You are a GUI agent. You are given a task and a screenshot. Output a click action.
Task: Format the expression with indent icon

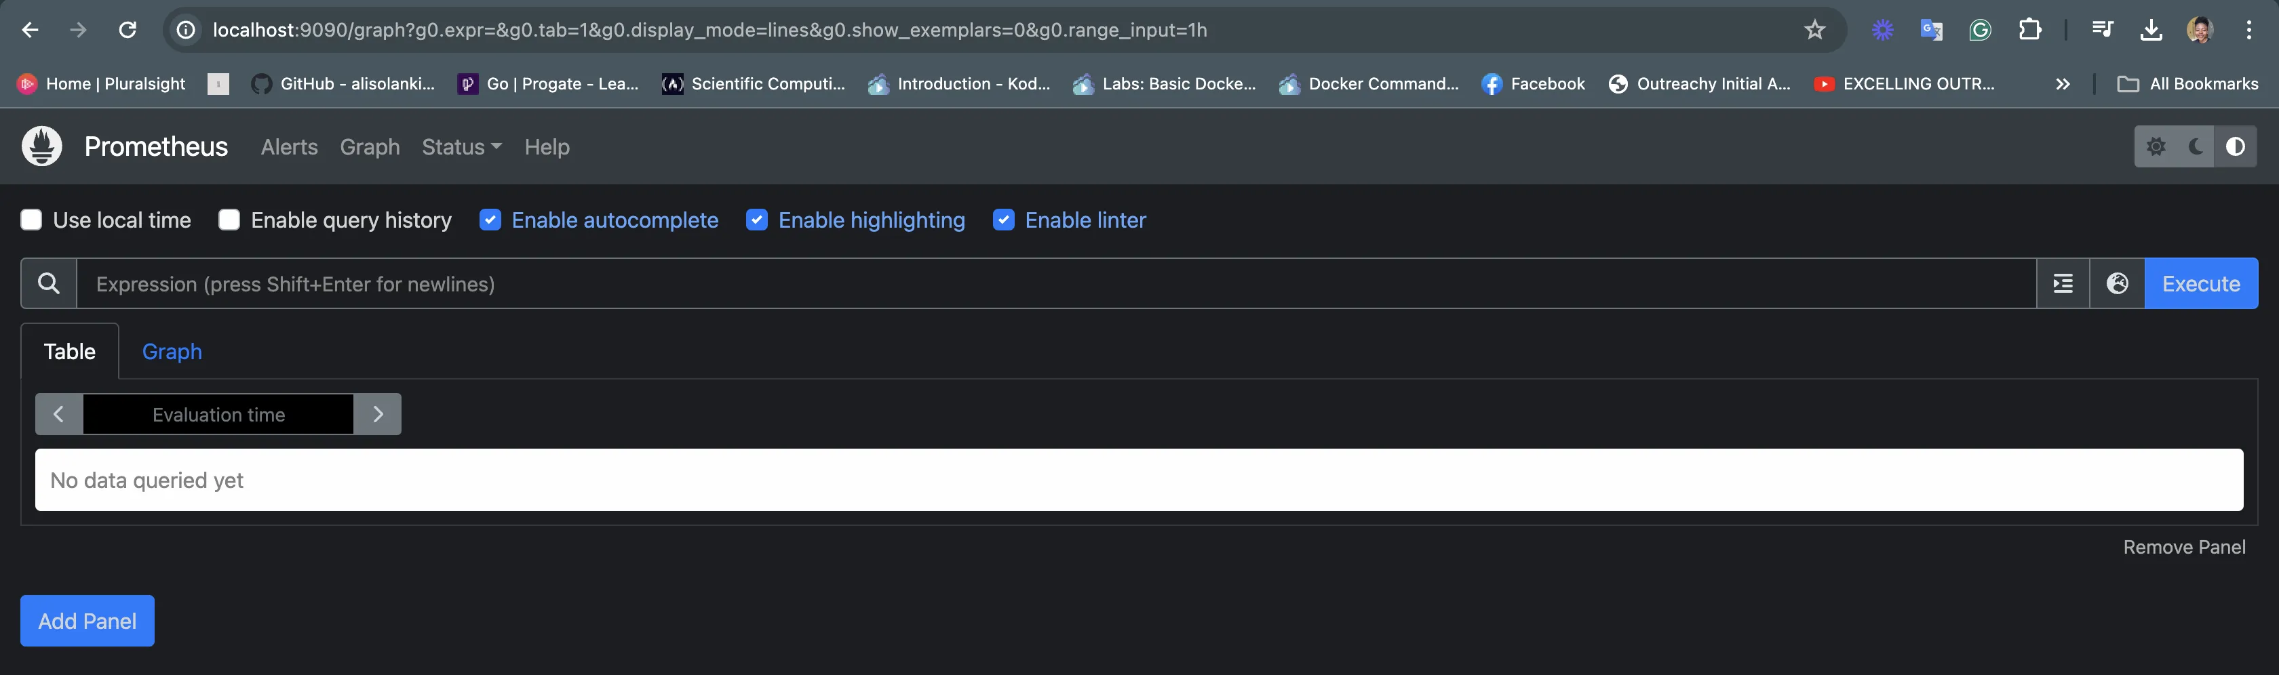pos(2063,283)
